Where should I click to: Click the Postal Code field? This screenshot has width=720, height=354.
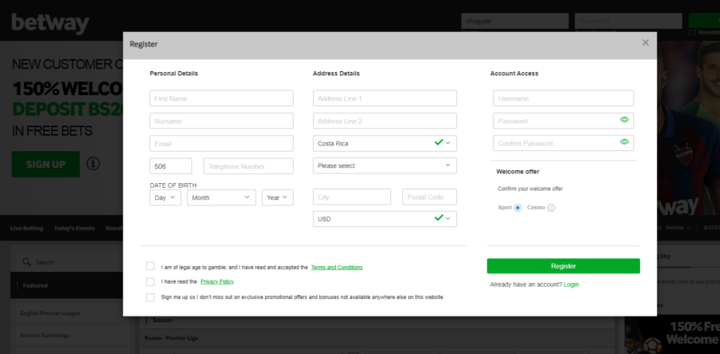(430, 197)
